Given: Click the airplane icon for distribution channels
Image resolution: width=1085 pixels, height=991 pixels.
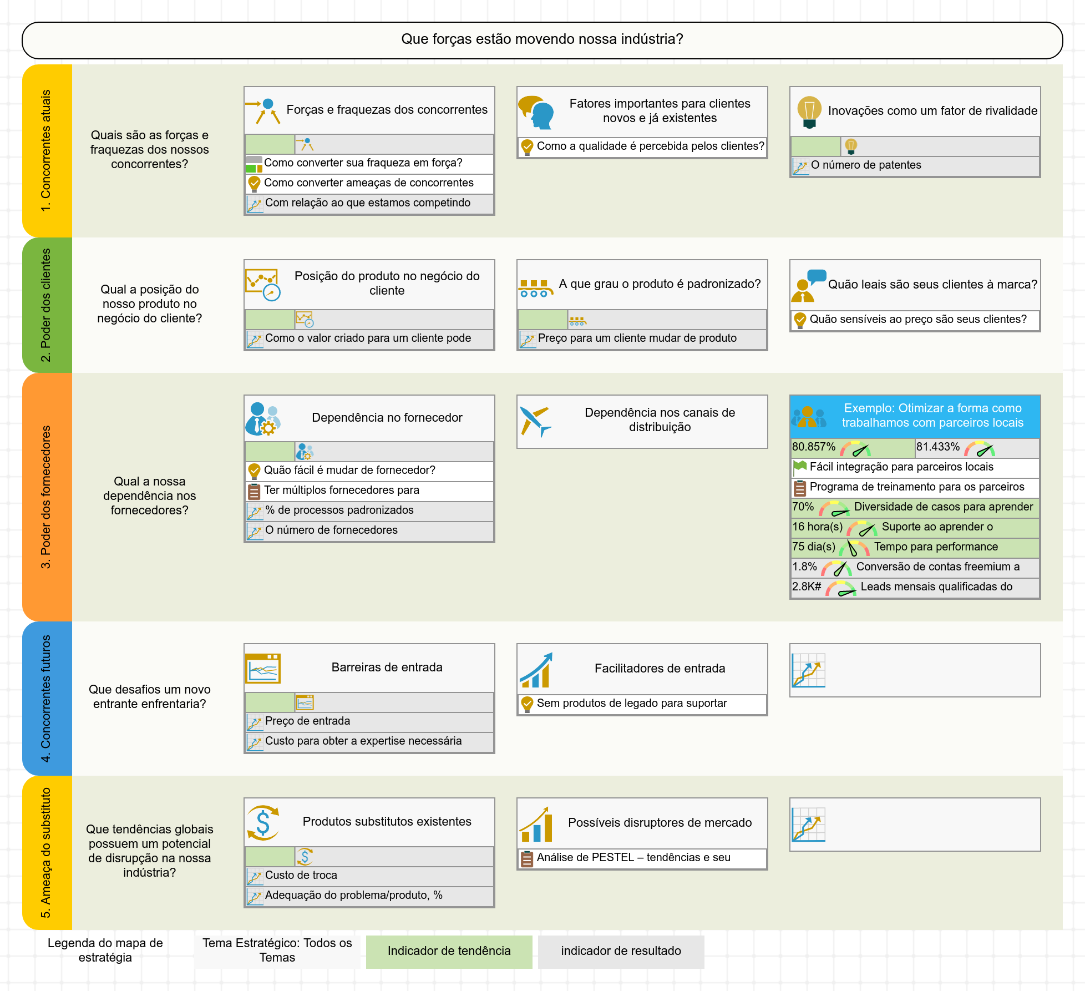Looking at the screenshot, I should (535, 421).
